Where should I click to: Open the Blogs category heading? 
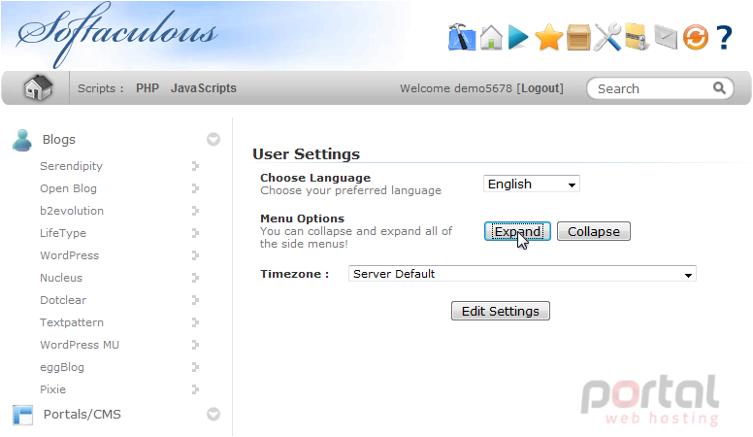pos(59,140)
